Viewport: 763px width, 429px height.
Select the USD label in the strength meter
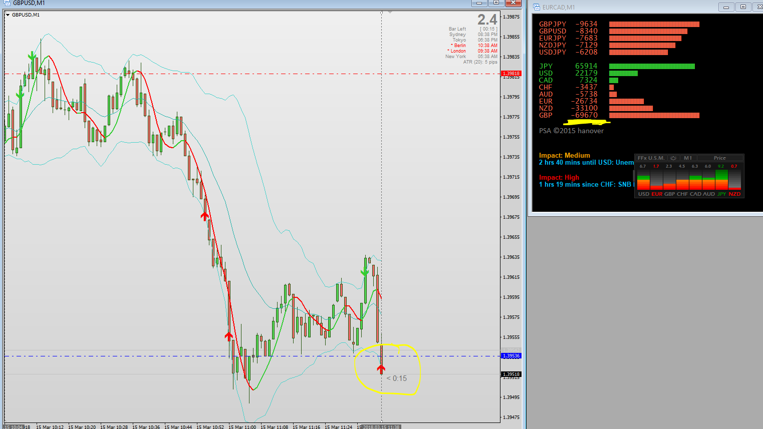(x=643, y=194)
